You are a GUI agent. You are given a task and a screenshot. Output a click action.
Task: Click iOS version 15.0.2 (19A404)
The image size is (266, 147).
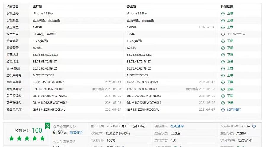[x=117, y=133]
